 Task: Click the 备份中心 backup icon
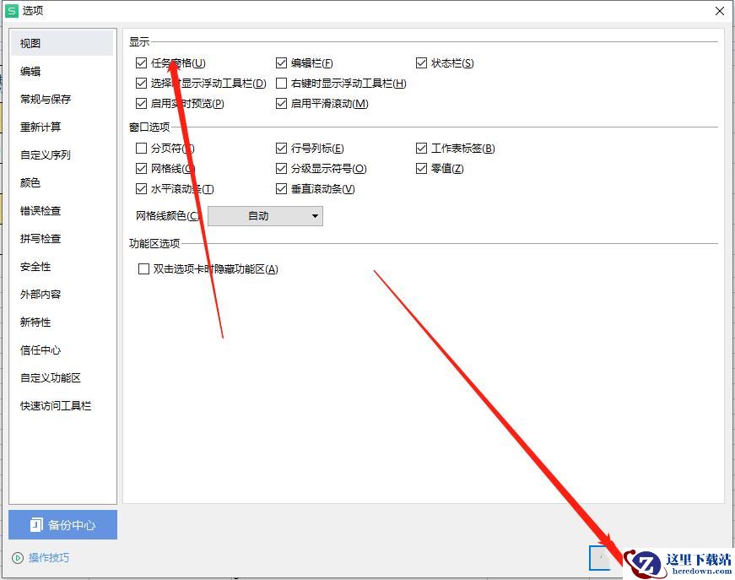(36, 524)
